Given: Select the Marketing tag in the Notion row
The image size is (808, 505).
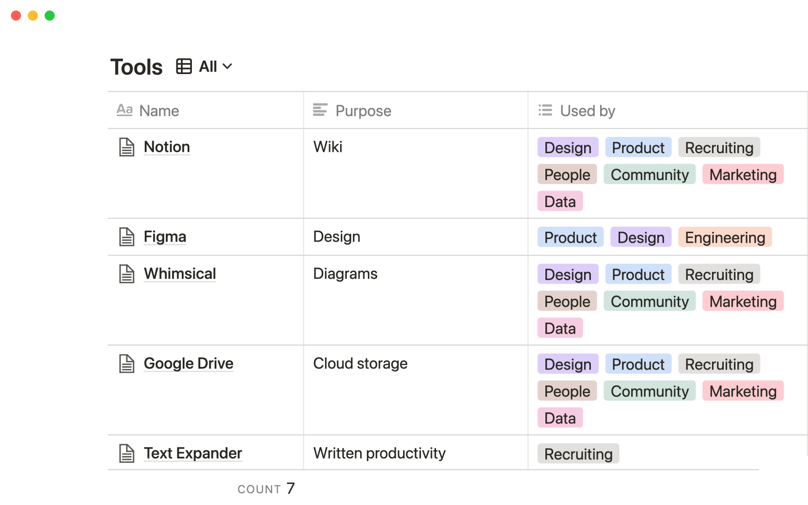Looking at the screenshot, I should (742, 174).
